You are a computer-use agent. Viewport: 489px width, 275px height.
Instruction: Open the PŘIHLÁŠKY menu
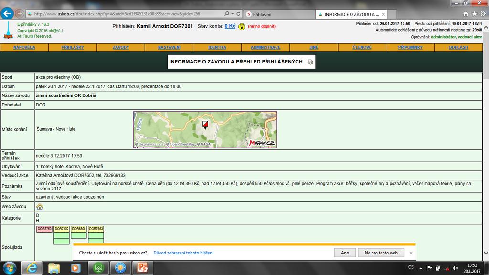pyautogui.click(x=73, y=47)
